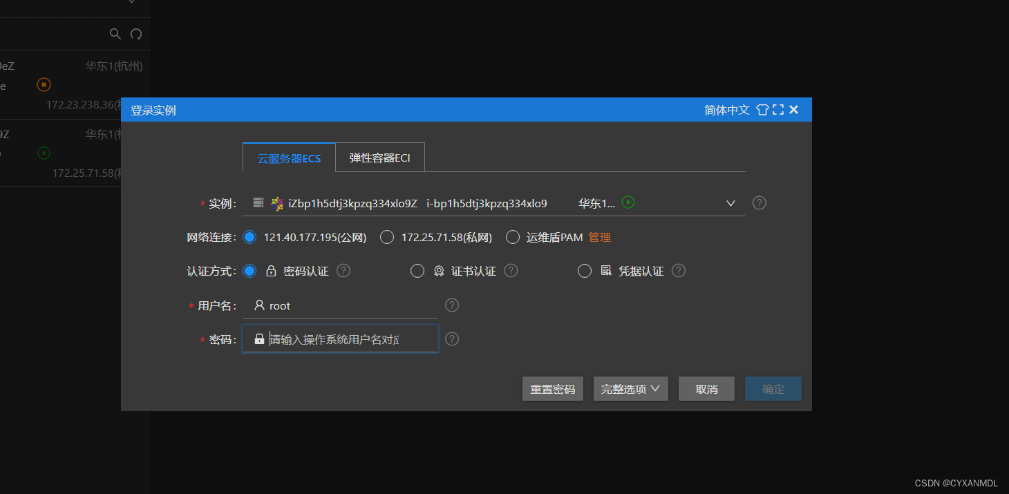Image resolution: width=1009 pixels, height=494 pixels.
Task: Click the colorful OS icon in the instance row
Action: click(276, 203)
